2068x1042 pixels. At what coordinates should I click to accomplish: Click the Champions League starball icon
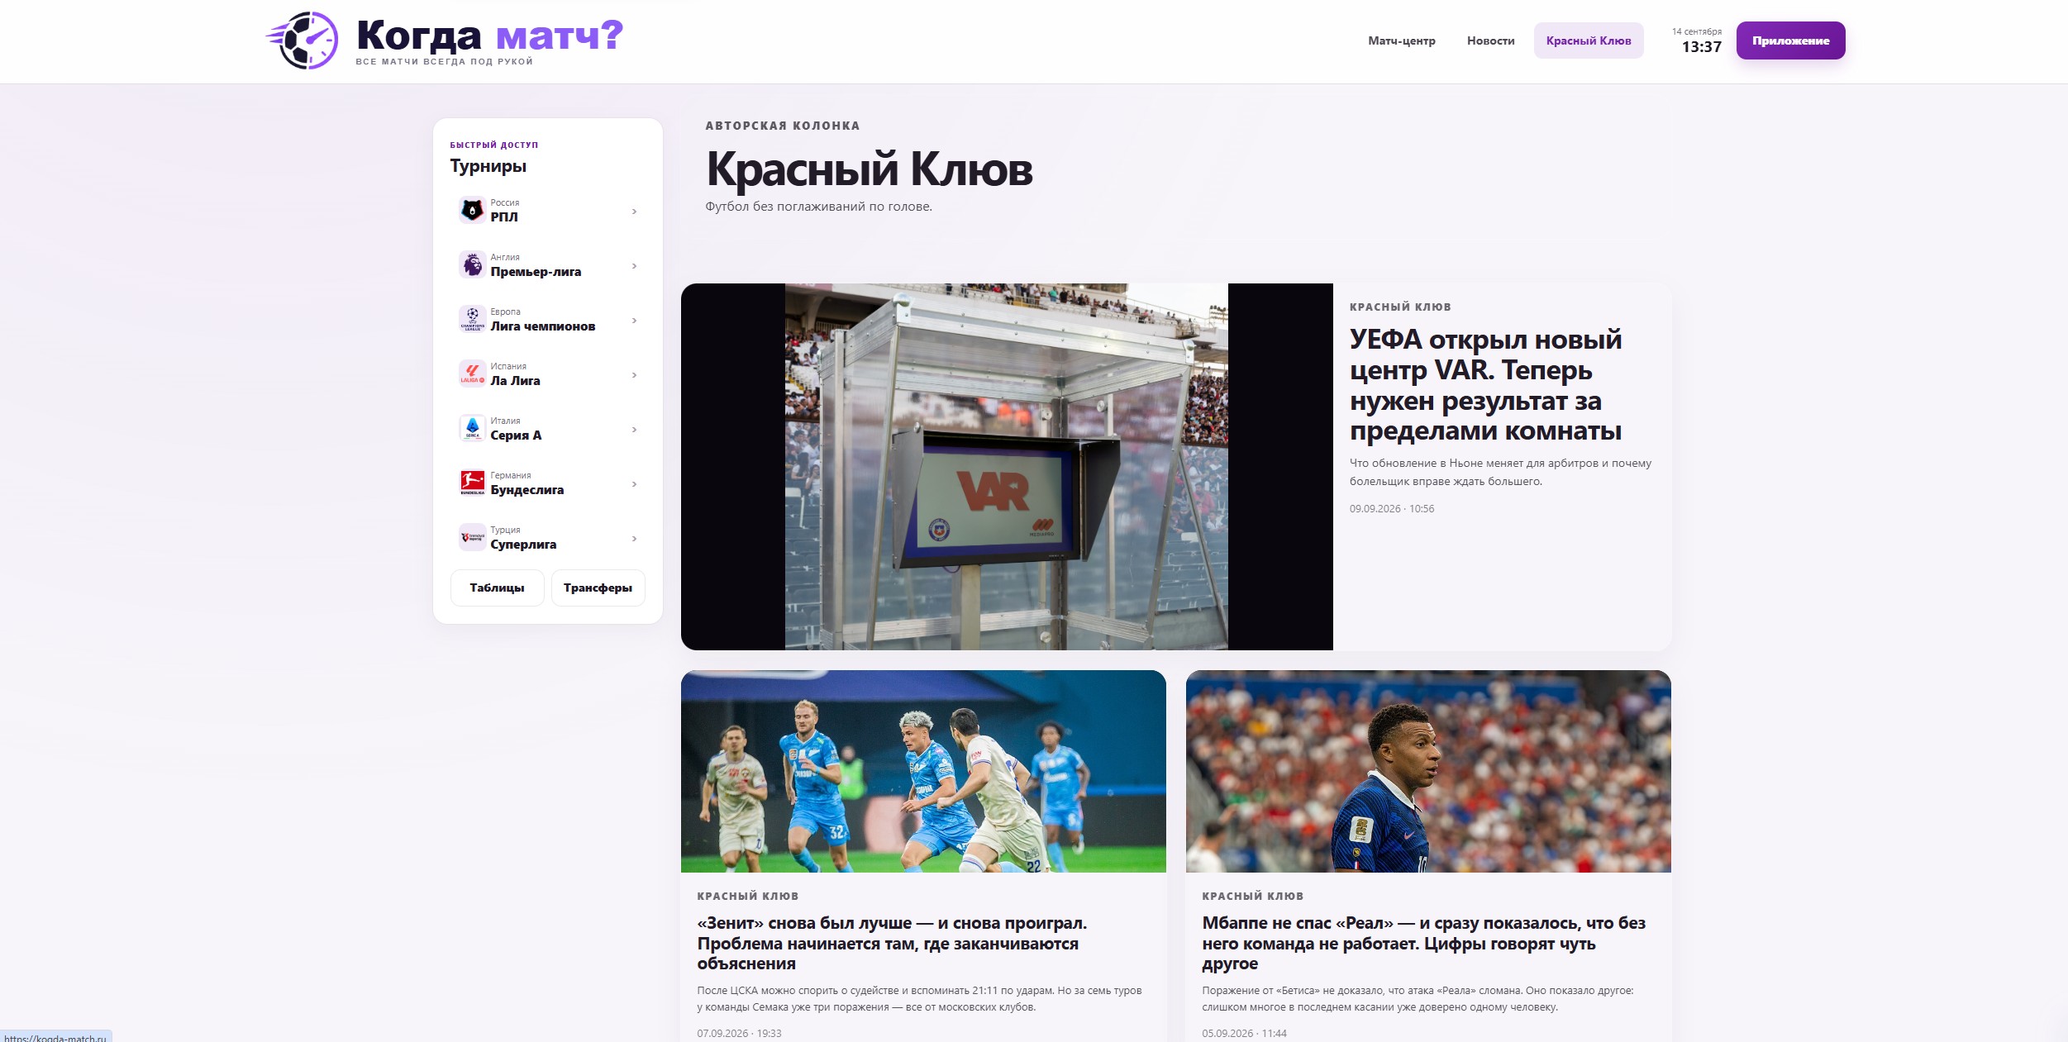tap(472, 320)
